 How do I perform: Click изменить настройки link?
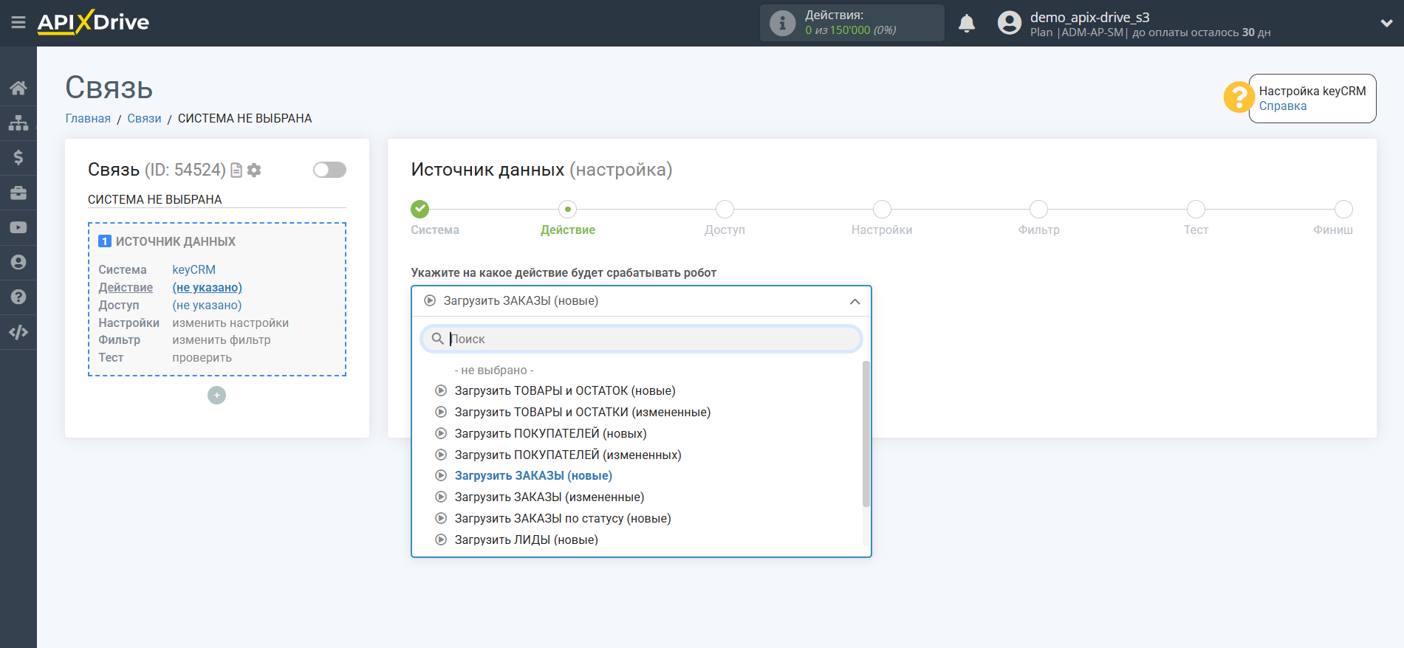[x=230, y=323]
